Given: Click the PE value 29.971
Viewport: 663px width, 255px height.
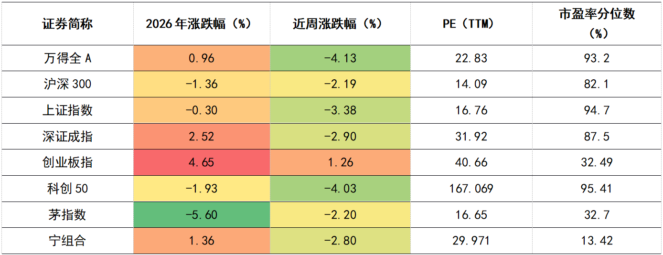Looking at the screenshot, I should pyautogui.click(x=471, y=241).
